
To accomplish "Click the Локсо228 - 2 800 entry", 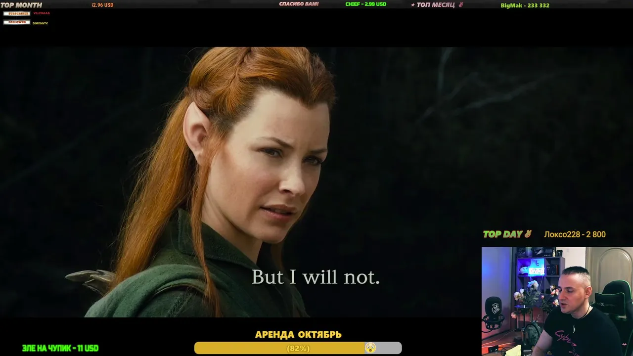I will point(575,234).
